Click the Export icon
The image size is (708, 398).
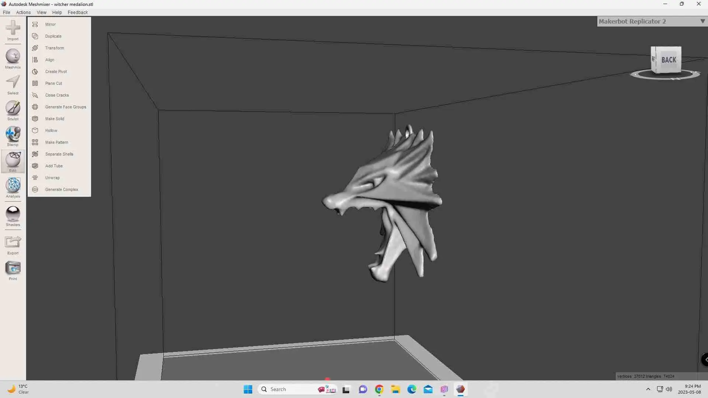pyautogui.click(x=13, y=242)
